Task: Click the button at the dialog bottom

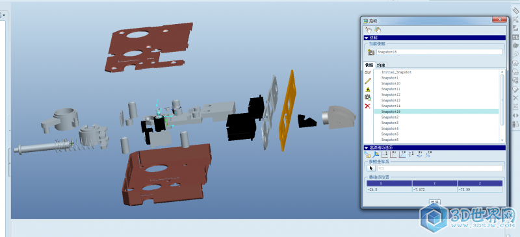Action: [435, 202]
